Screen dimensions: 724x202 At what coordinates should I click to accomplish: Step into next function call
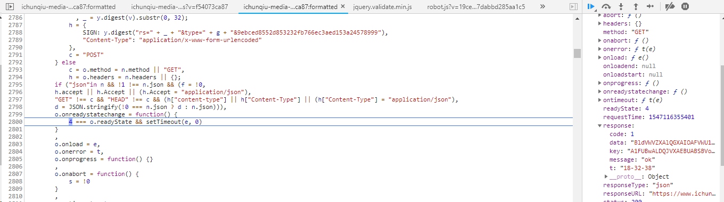(x=621, y=7)
